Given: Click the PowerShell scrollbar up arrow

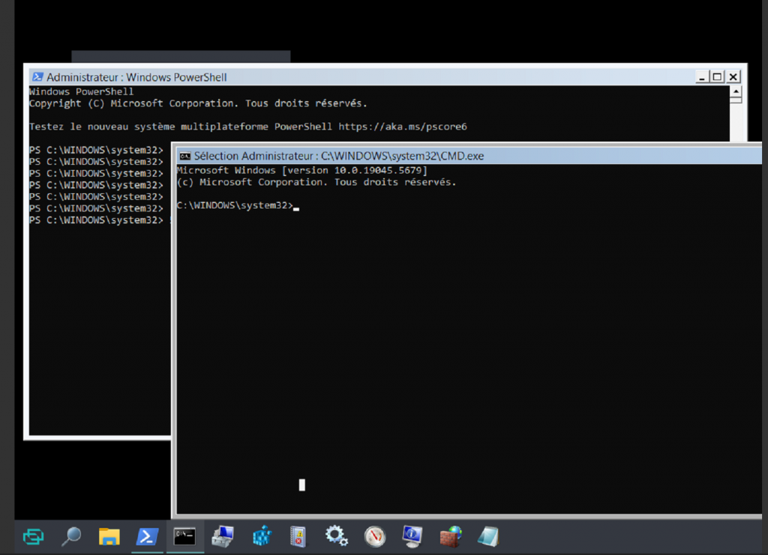Looking at the screenshot, I should point(736,91).
